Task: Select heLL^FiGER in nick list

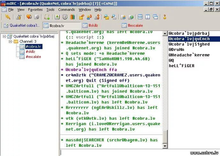Action: coord(194,66)
